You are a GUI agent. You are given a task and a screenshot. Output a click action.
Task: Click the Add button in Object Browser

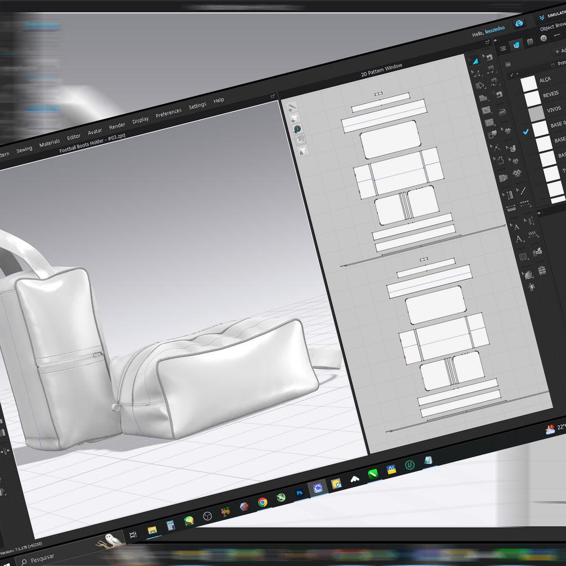(560, 51)
